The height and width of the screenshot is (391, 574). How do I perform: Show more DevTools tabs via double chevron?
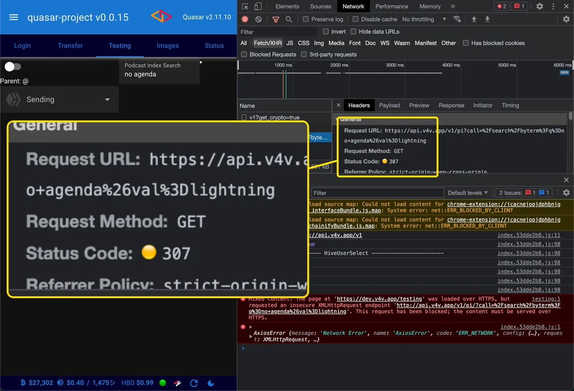click(x=453, y=6)
